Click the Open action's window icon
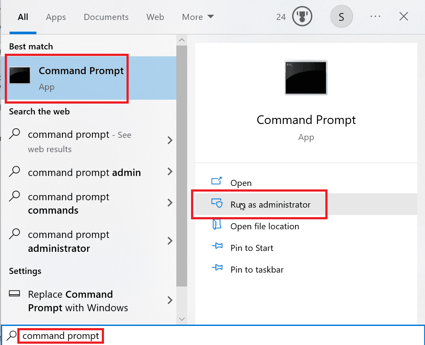The height and width of the screenshot is (345, 425). (217, 181)
